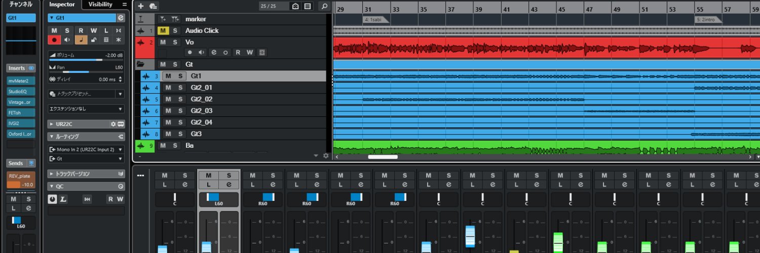Solo the Audio Click track
This screenshot has height=253, width=760.
(x=175, y=30)
